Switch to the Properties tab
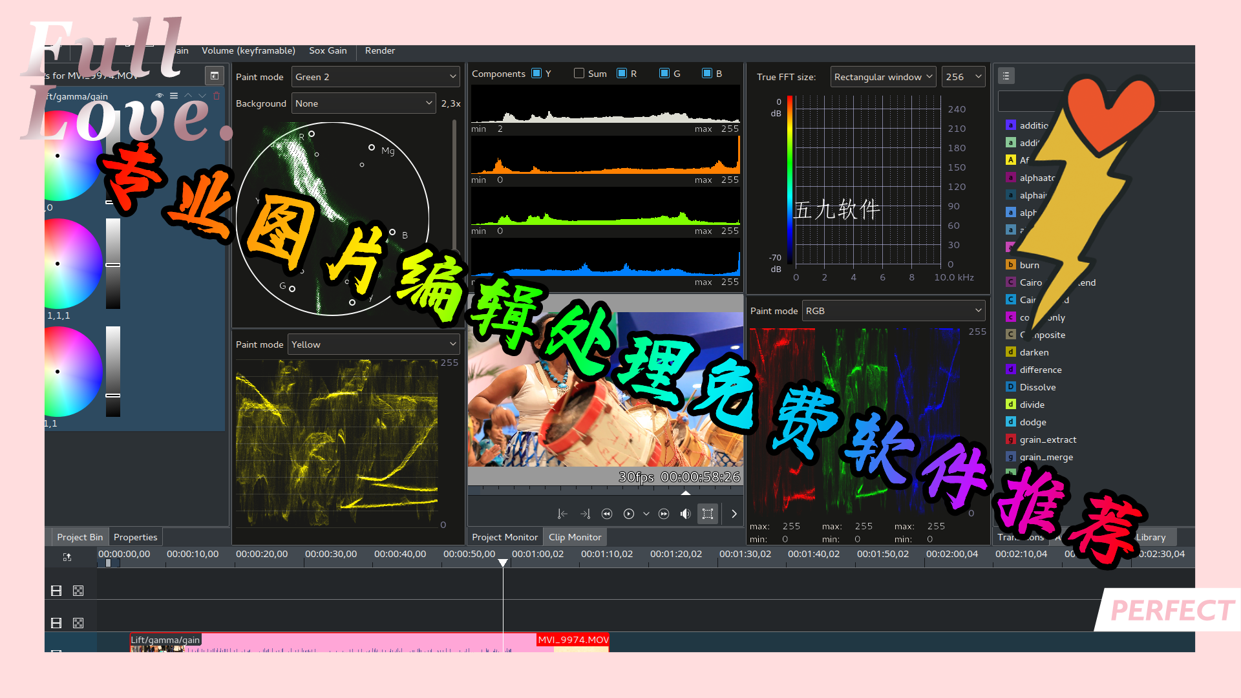The image size is (1241, 698). click(x=135, y=537)
